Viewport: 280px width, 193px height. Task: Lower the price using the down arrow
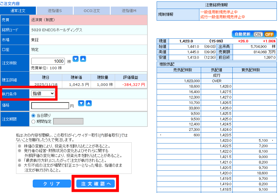[x=81, y=103]
